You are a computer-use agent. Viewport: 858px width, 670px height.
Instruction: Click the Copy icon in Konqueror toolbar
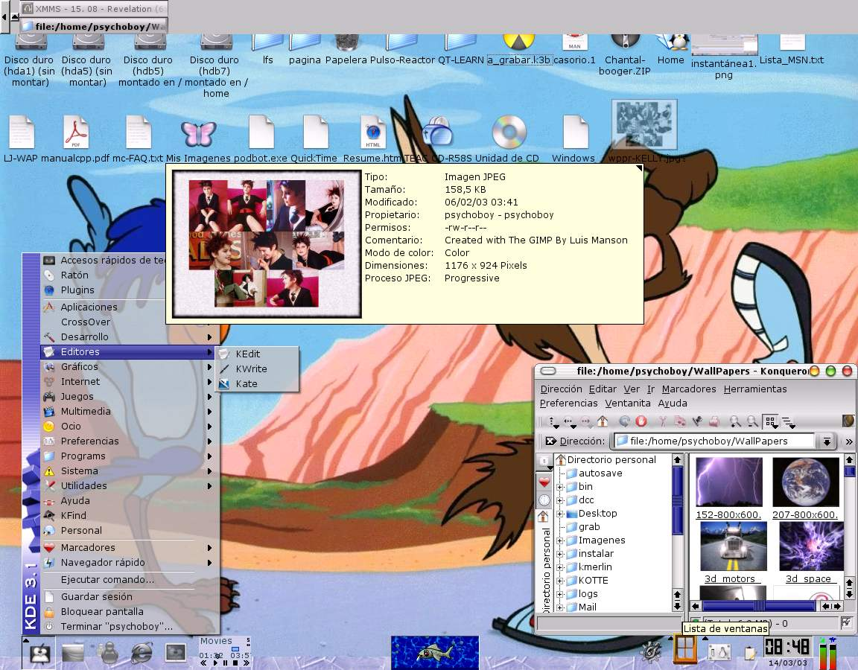[x=679, y=421]
